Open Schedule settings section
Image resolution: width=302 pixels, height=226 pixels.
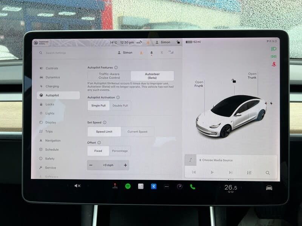pyautogui.click(x=58, y=149)
